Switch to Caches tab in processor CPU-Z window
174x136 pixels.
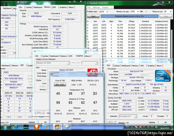click(117, 66)
